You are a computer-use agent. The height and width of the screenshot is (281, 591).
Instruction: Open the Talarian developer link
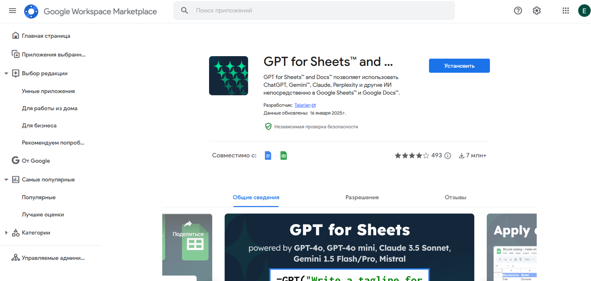click(x=303, y=105)
